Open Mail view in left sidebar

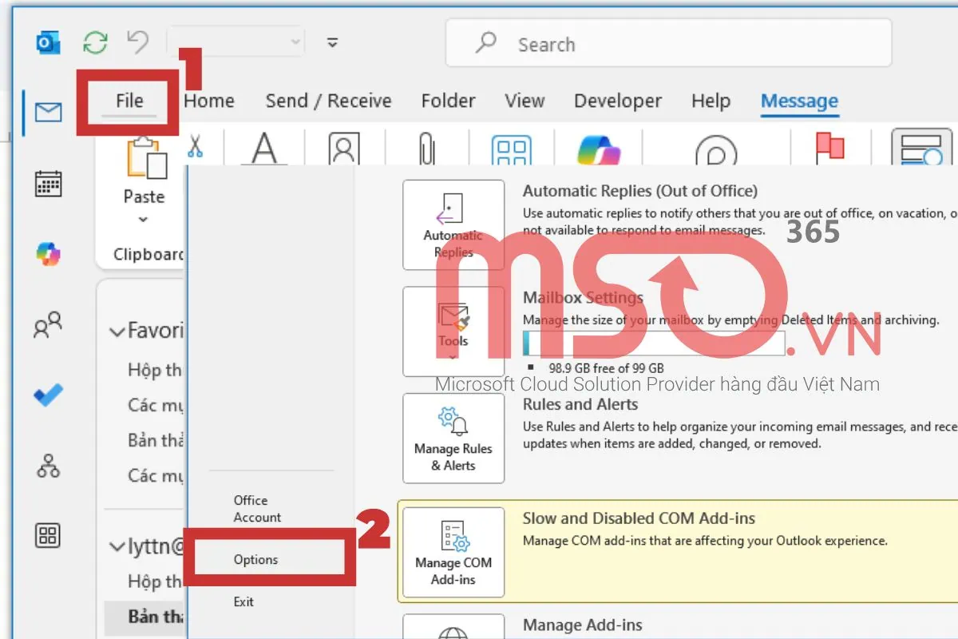pos(49,113)
